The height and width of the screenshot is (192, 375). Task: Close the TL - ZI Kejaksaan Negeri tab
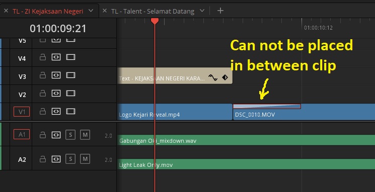[x=6, y=11]
